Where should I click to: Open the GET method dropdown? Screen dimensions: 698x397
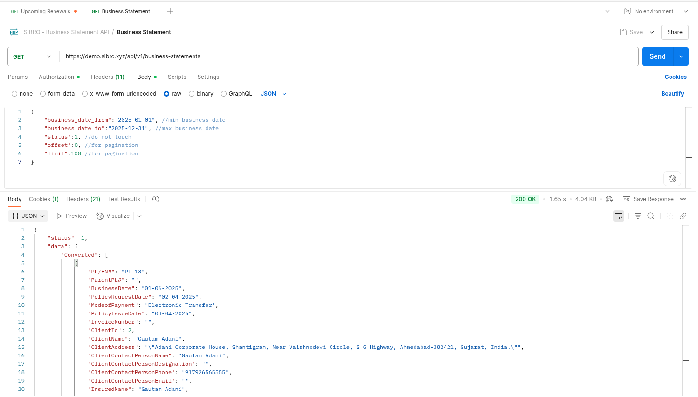32,56
